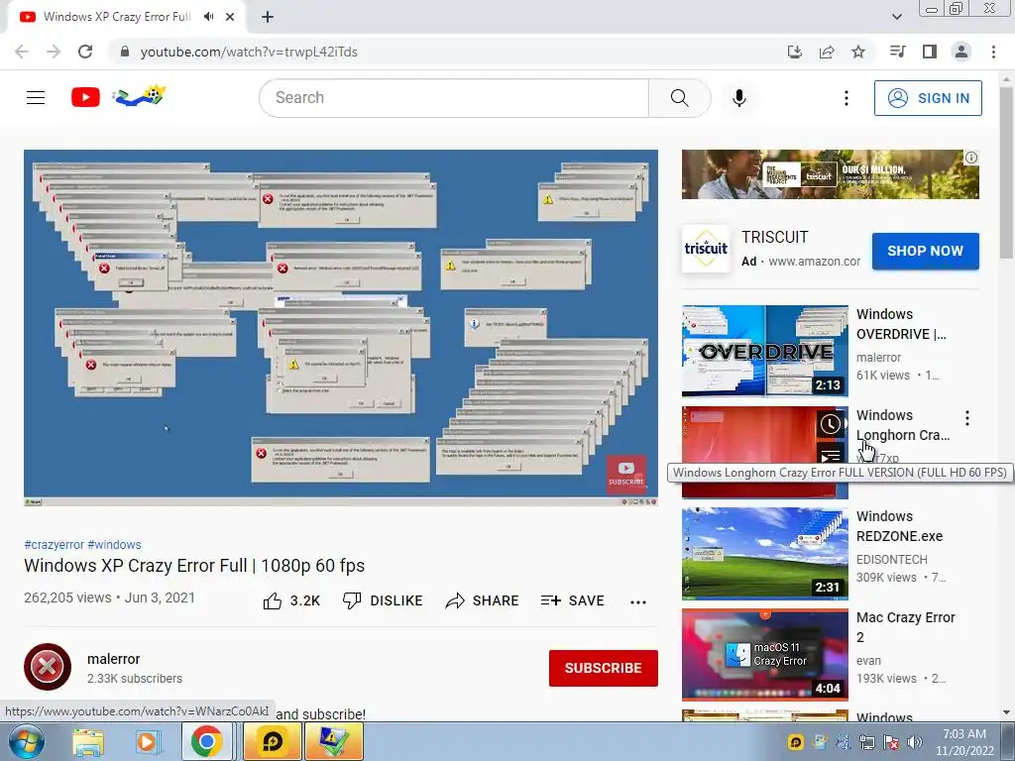
Task: Open the SHARE option for the video
Action: (x=483, y=600)
